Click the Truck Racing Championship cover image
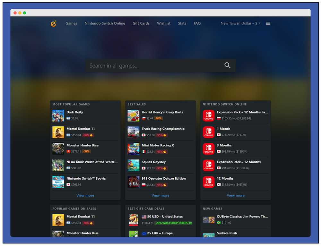The image size is (321, 246). click(133, 132)
